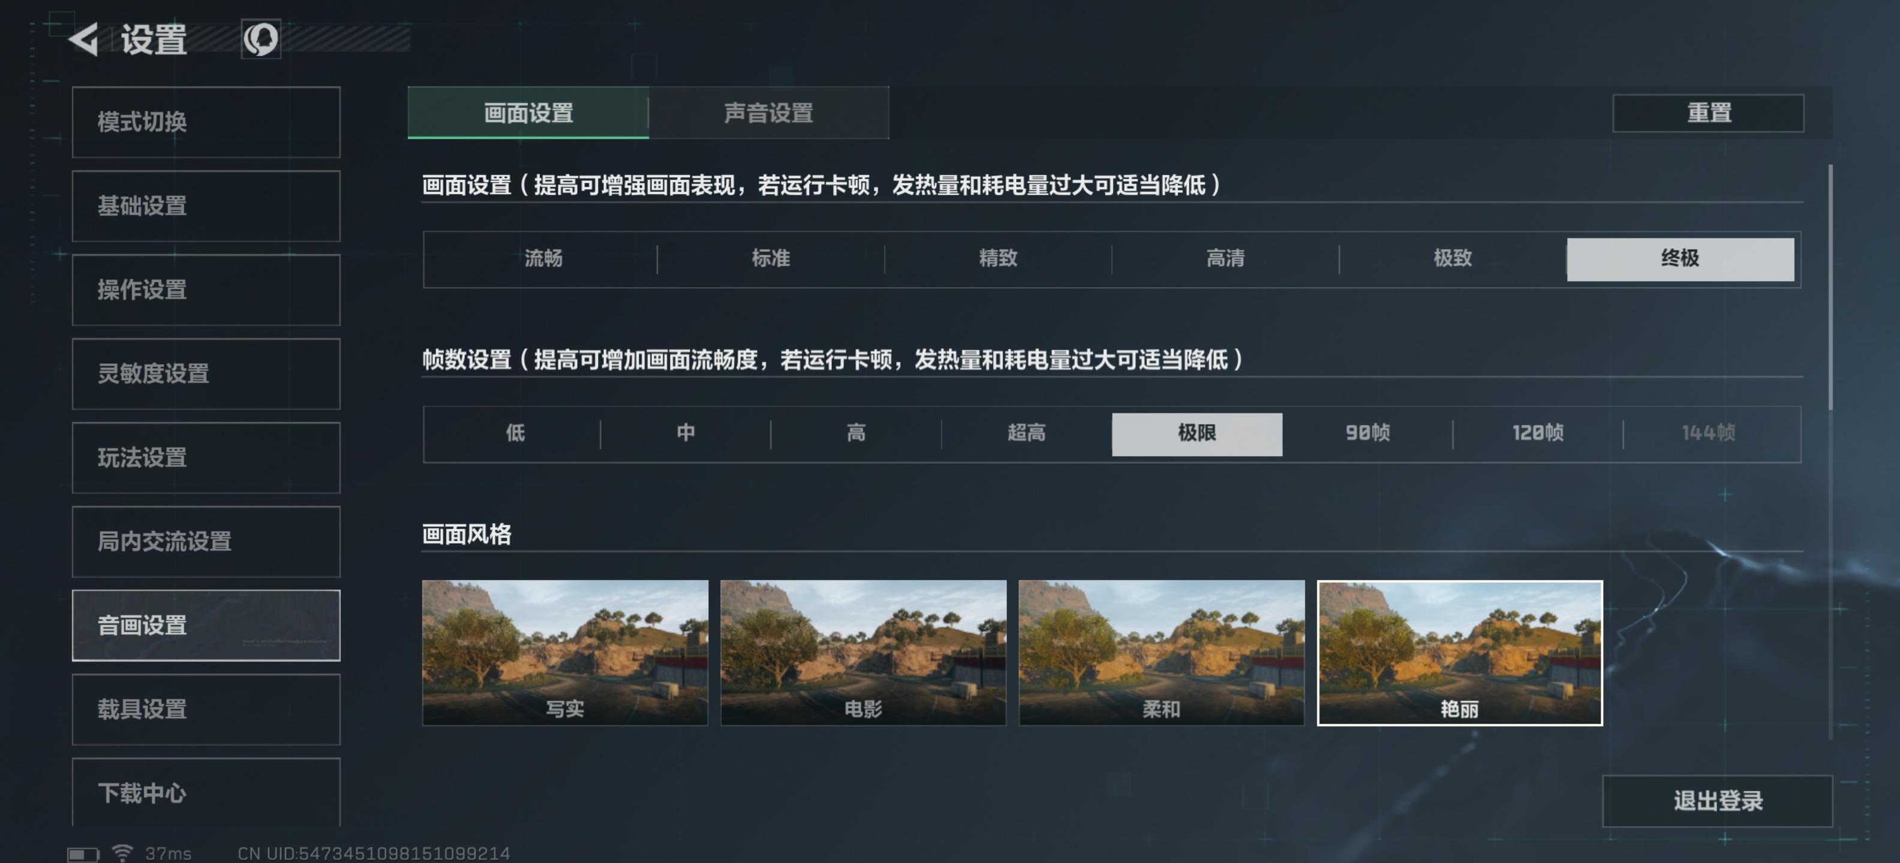This screenshot has width=1900, height=863.
Task: Open 载具设置 sidebar item
Action: (x=206, y=709)
